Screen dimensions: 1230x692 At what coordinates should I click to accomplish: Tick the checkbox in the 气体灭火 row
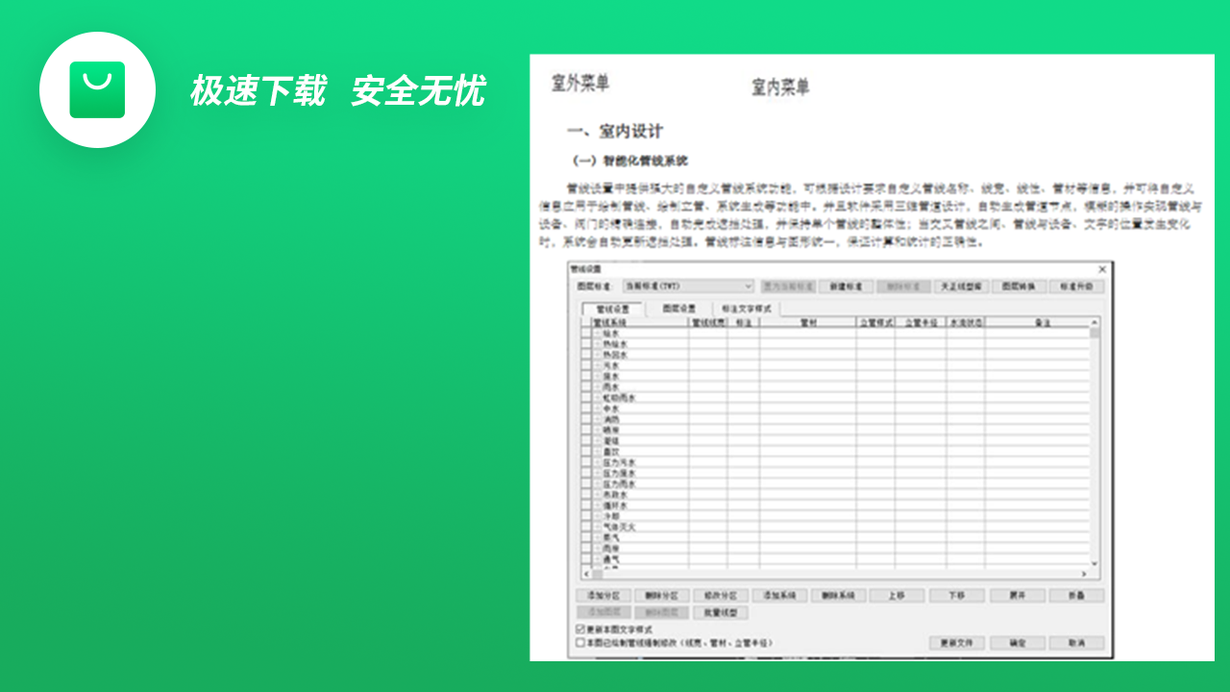(x=586, y=527)
